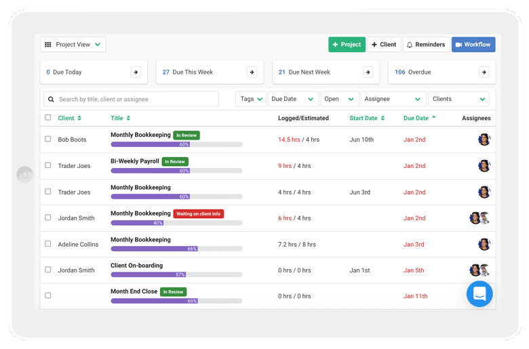Sort by Client column arrows
Viewport: 529px width, 349px height.
[x=79, y=118]
